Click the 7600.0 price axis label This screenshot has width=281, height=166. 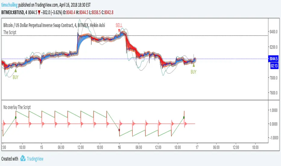(273, 93)
